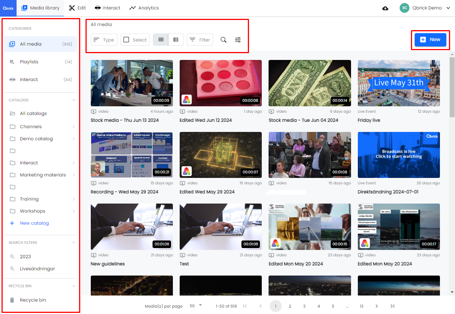Go to page 5

pyautogui.click(x=333, y=306)
